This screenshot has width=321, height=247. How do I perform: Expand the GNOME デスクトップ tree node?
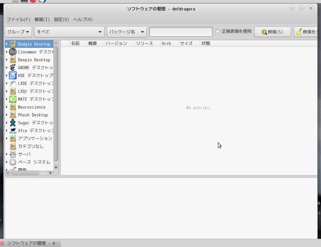7,68
